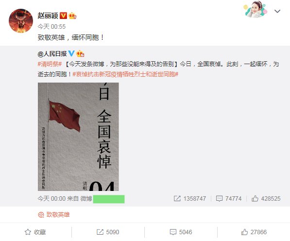Open the #哀悼抗击新冠疫情牺牲烈士和逝世同胞# hashtag
Viewport: 290px width, 241px height.
125,74
